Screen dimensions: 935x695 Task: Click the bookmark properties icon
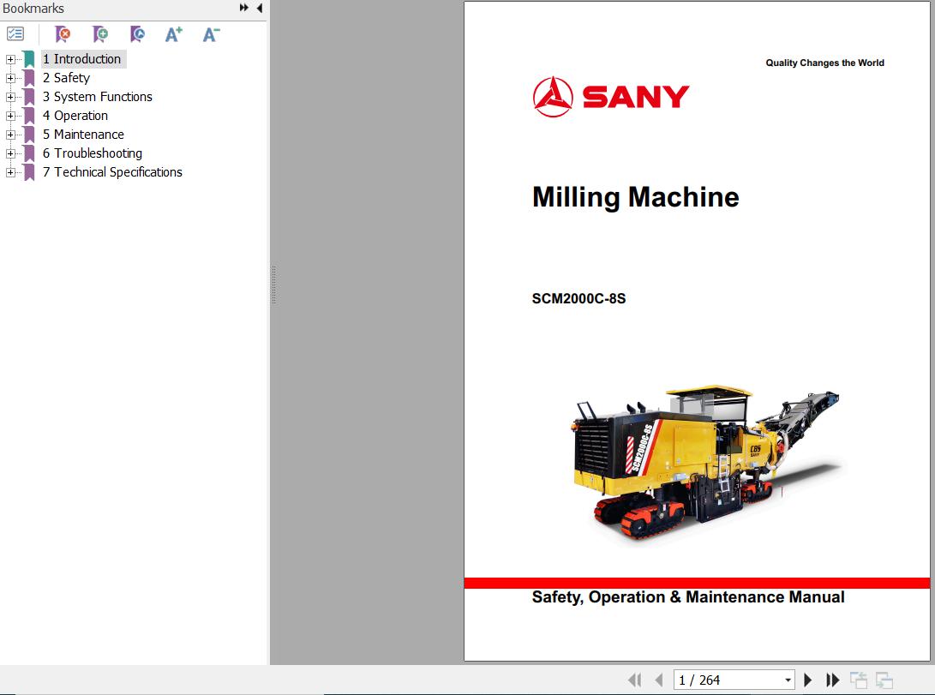point(137,34)
